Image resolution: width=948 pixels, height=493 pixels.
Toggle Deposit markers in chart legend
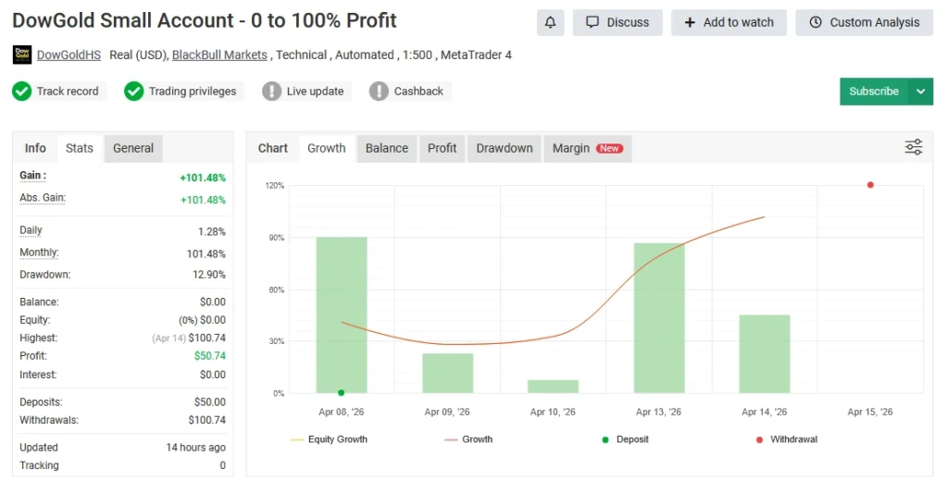tap(625, 439)
